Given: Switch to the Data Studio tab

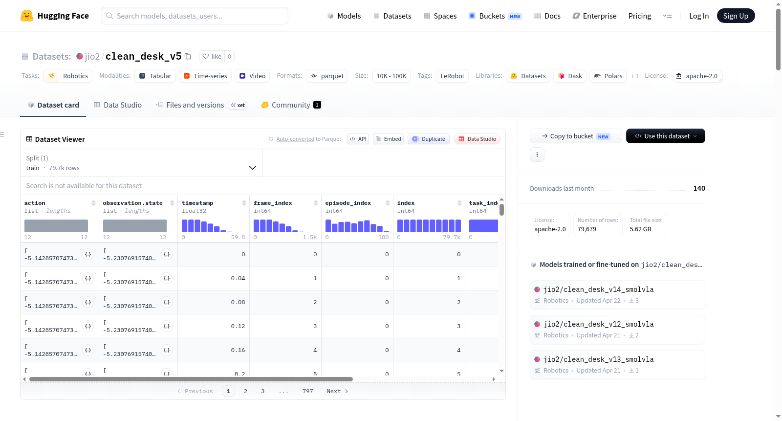Looking at the screenshot, I should click(x=118, y=105).
